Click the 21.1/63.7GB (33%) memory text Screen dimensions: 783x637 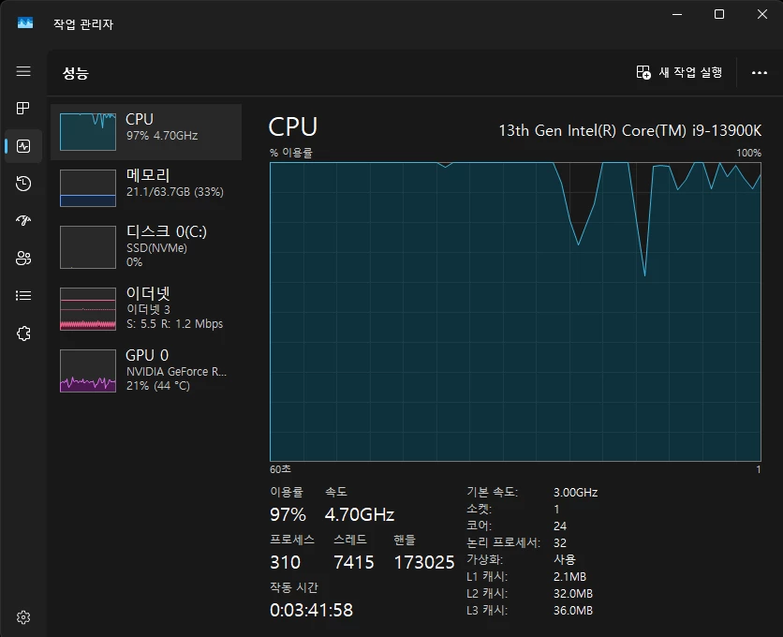click(x=175, y=192)
